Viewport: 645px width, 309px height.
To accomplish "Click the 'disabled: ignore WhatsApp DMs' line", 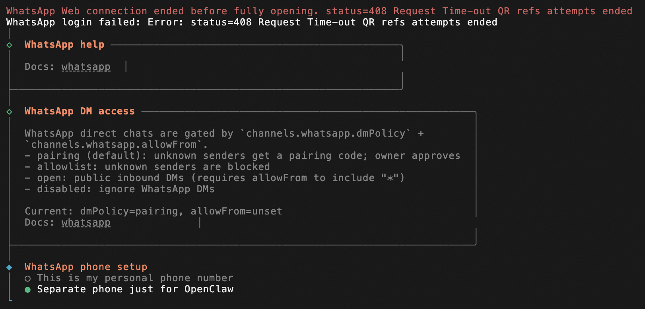I will pos(119,189).
